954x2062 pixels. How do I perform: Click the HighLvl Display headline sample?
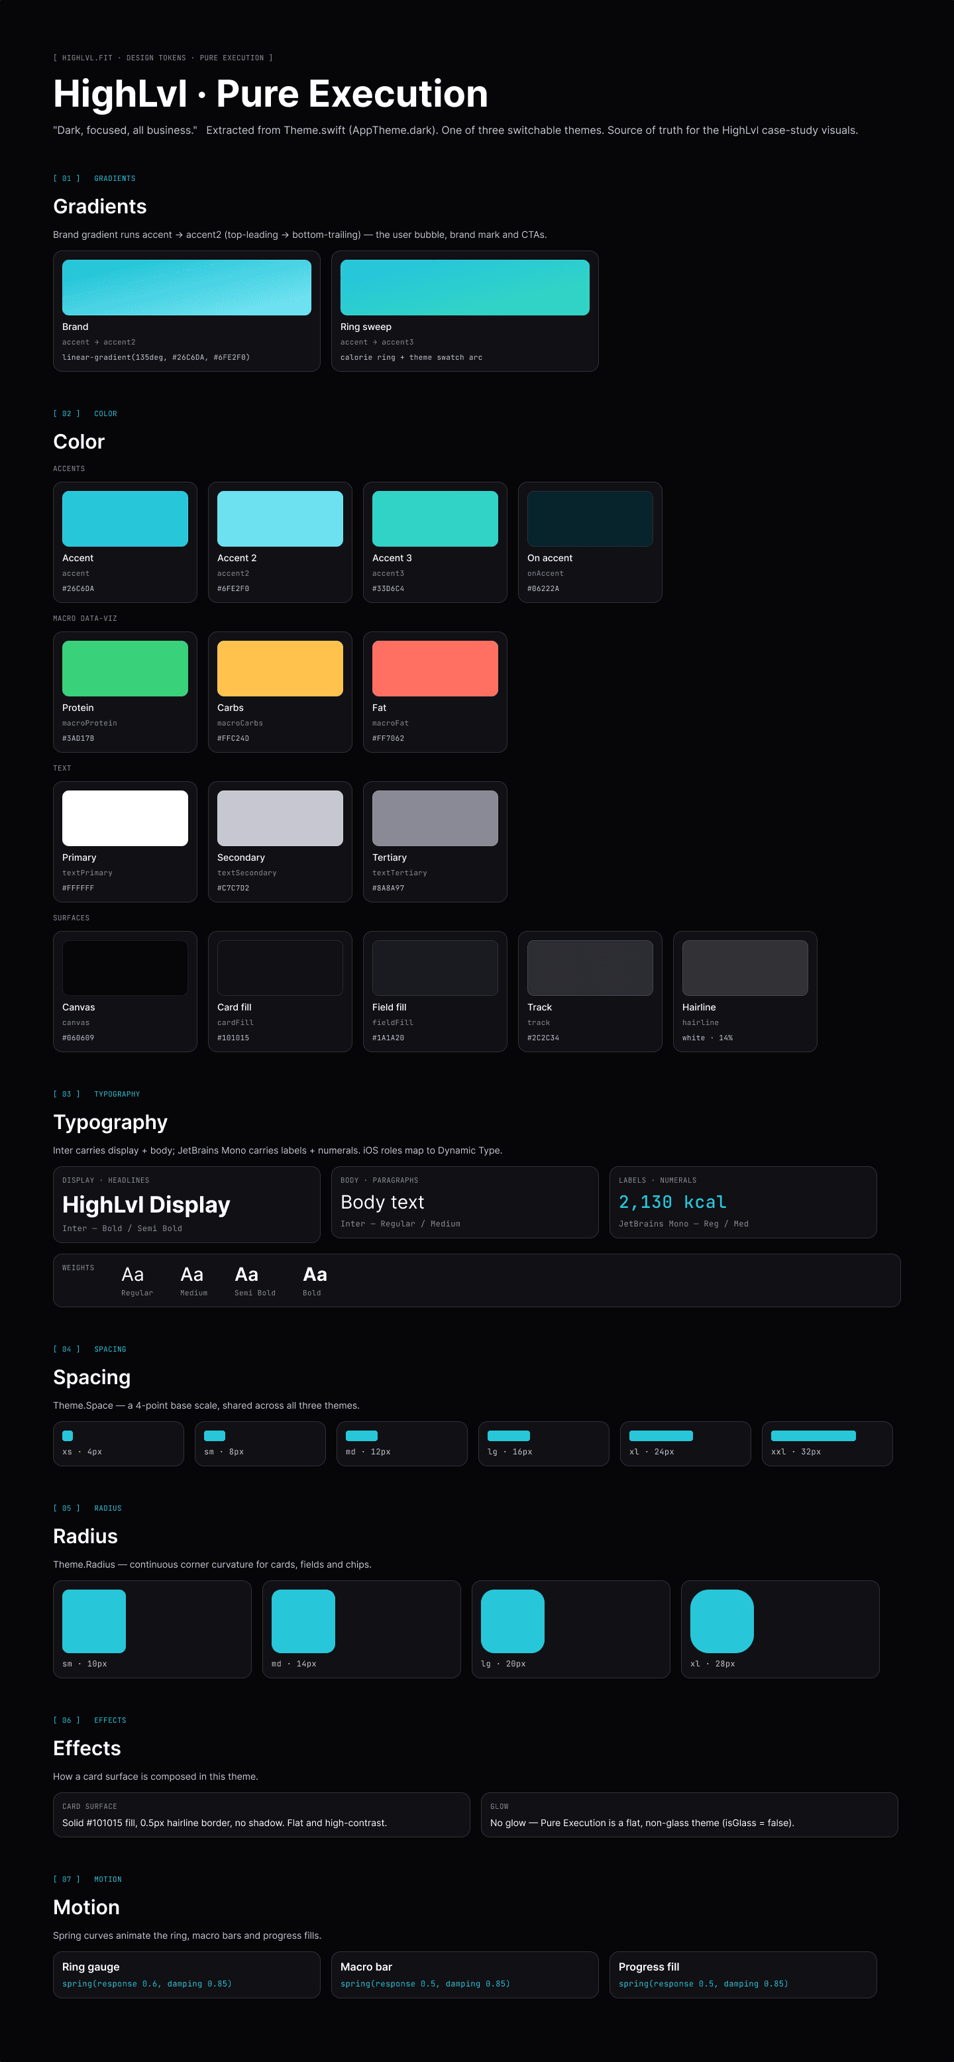click(146, 1205)
